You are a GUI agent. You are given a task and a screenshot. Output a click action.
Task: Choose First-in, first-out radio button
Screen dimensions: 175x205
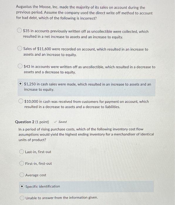click(x=22, y=163)
